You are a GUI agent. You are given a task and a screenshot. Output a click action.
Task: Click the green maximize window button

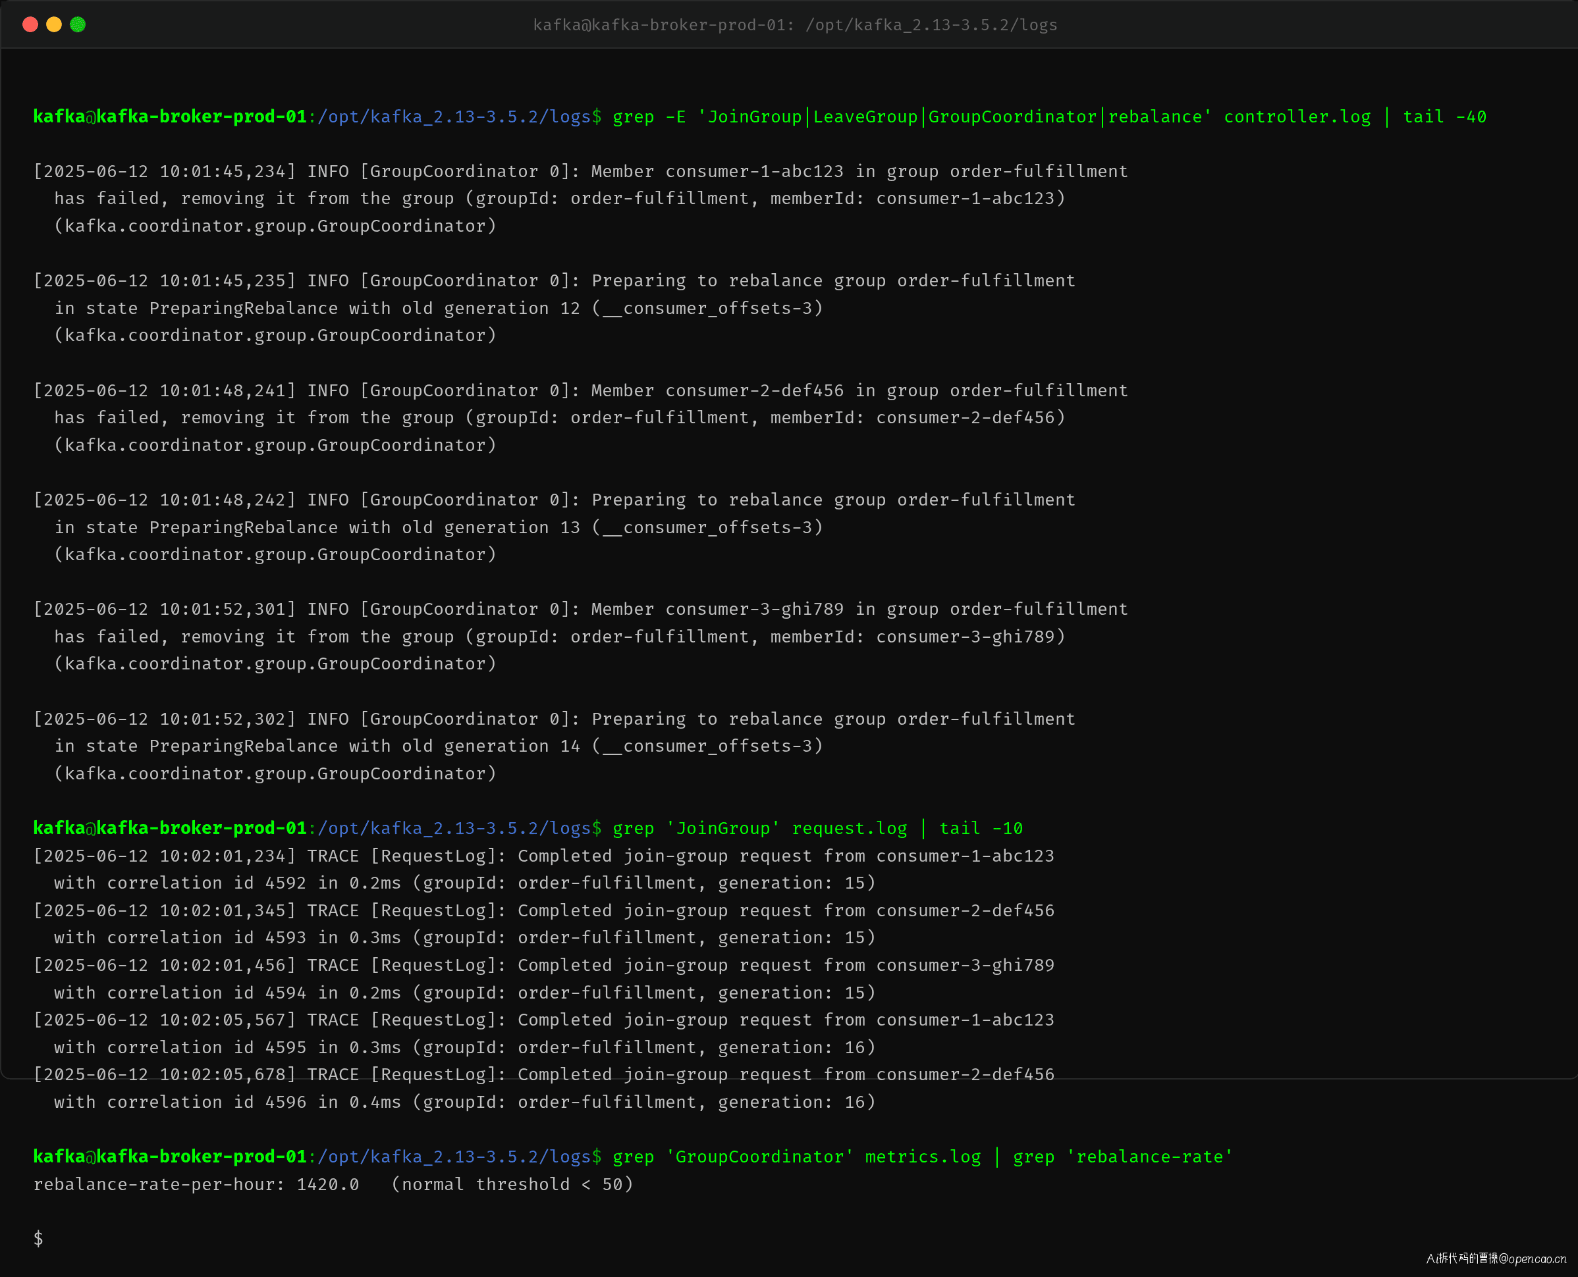point(77,24)
